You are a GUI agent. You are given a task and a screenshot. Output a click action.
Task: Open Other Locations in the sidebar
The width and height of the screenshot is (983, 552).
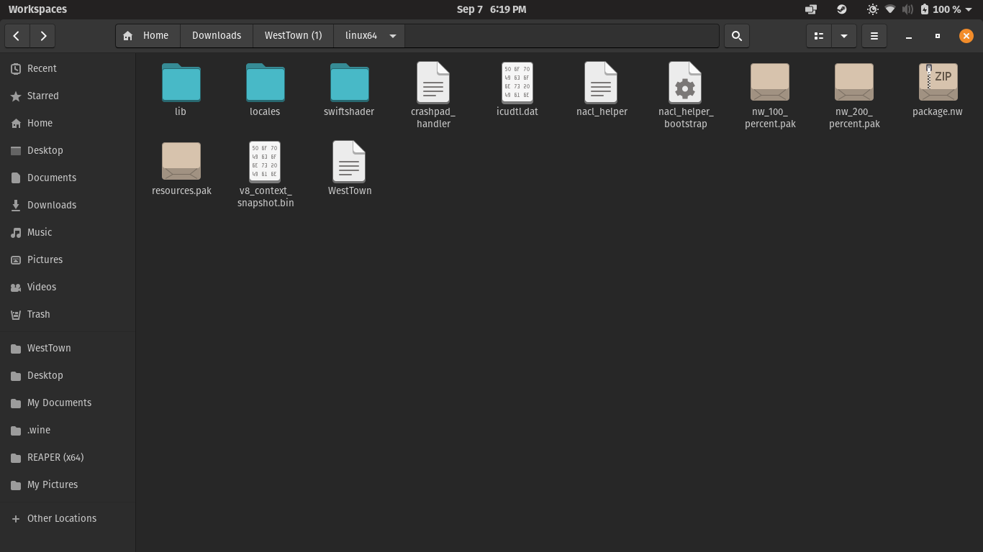point(61,518)
